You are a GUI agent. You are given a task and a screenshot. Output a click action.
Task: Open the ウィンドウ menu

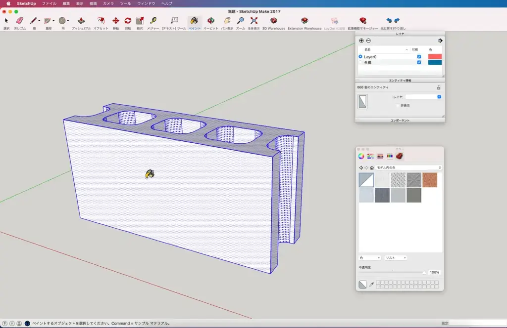coord(146,3)
